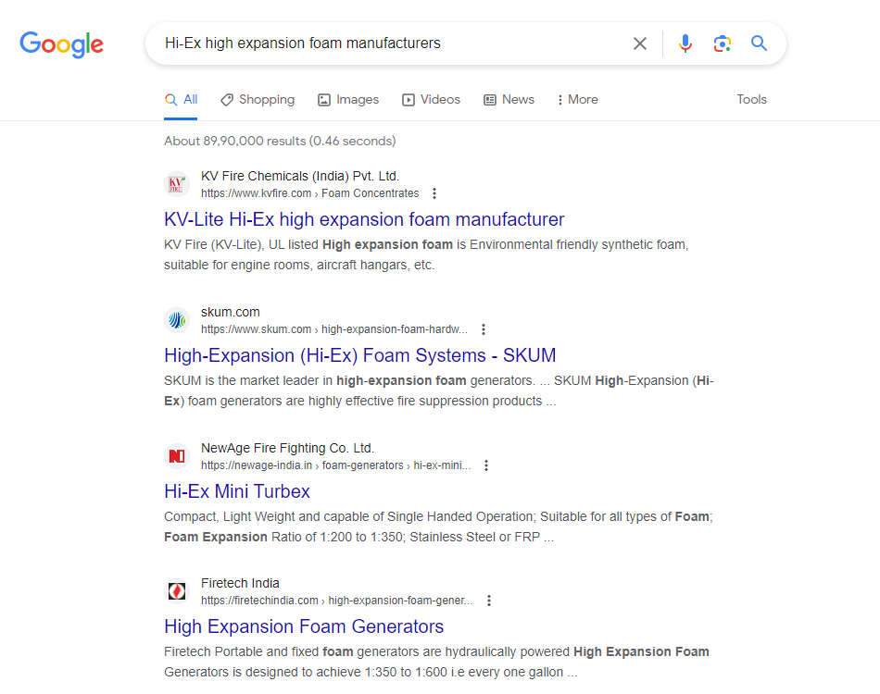Open High-Expansion (Hi-Ex) Foam Systems - SKUM link

click(359, 355)
